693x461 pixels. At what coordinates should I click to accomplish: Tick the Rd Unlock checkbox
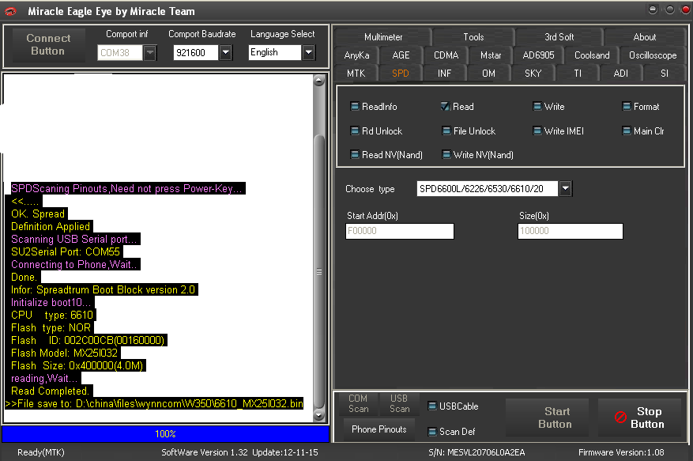tap(355, 131)
